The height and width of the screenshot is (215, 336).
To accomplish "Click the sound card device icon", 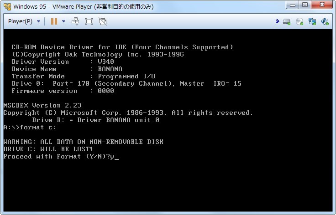I will point(325,21).
